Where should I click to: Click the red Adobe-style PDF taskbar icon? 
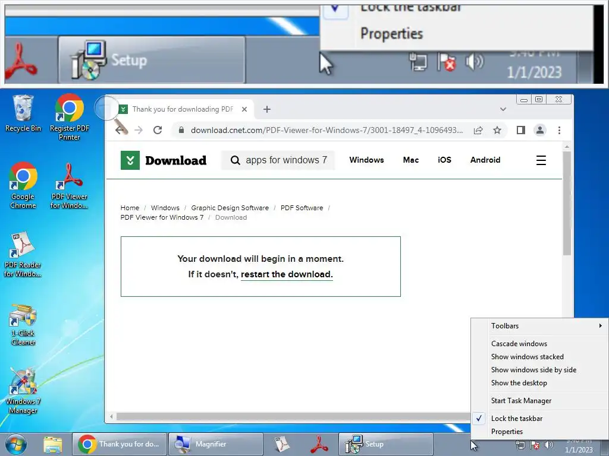319,444
